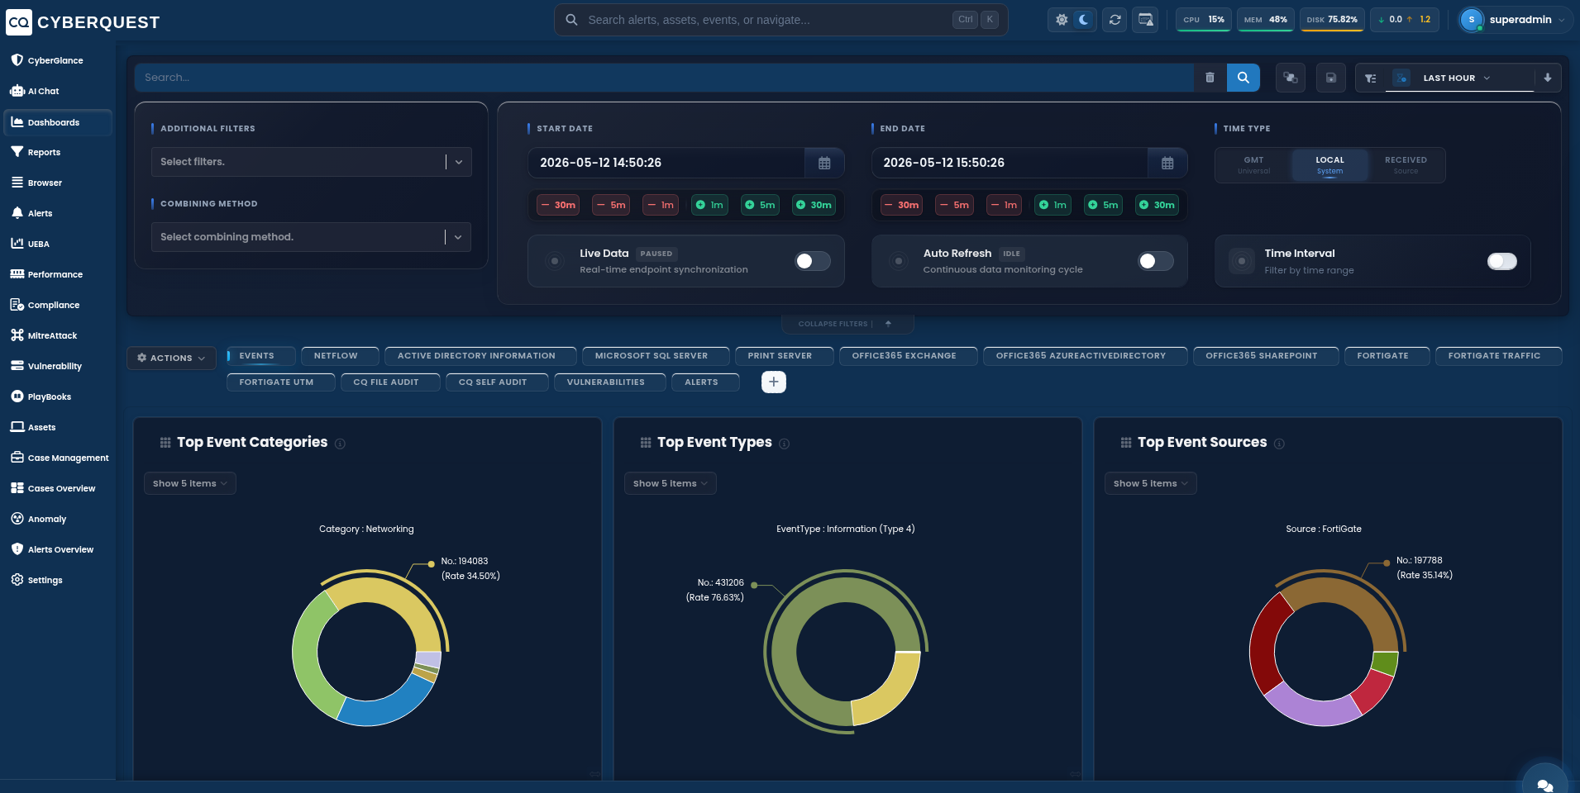Click the dark mode moon icon
The width and height of the screenshot is (1580, 793).
pos(1083,20)
